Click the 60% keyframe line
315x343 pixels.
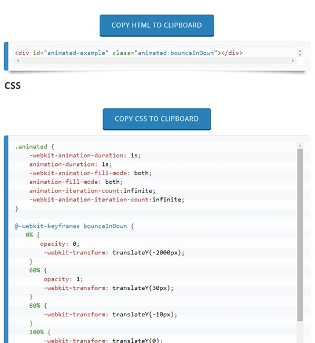38,270
